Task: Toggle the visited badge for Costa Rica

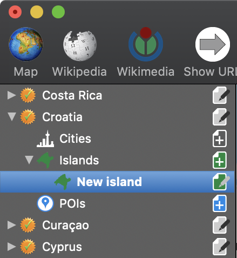Action: tap(28, 95)
